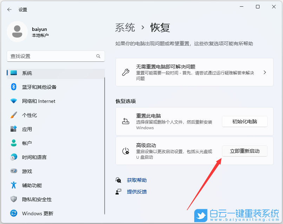Expand the troubleshoot without reset chevron
Screen dimensions: 283x224
[265, 72]
